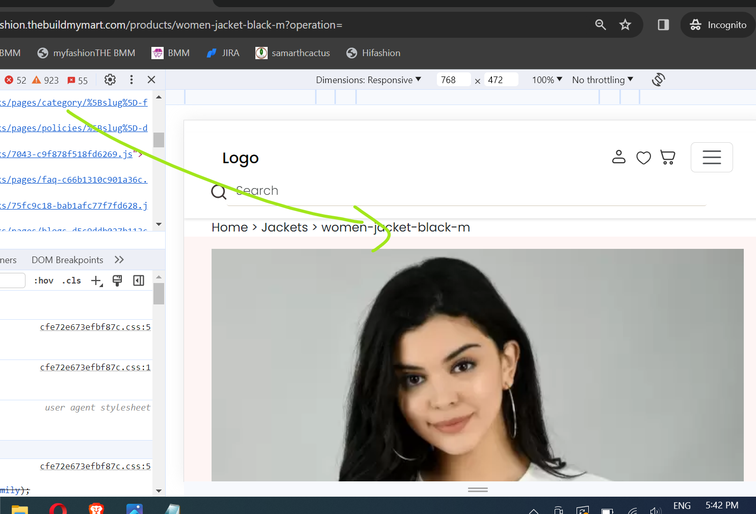Go to Jackets breadcrumb link
This screenshot has height=514, width=756.
tap(285, 227)
